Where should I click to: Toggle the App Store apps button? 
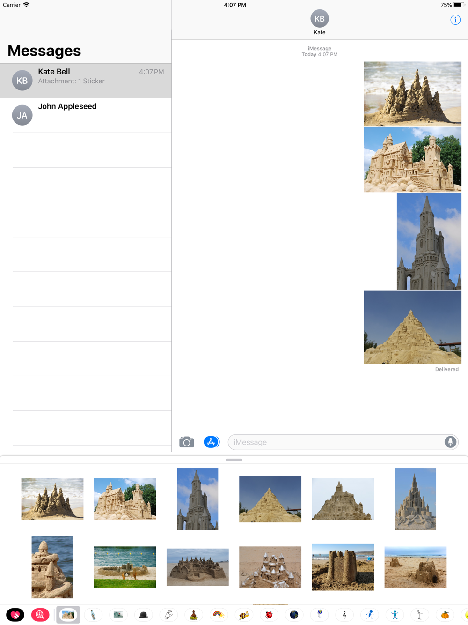click(x=212, y=442)
